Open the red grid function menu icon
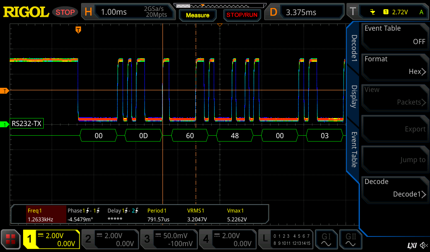This screenshot has width=430, height=252. point(10,239)
